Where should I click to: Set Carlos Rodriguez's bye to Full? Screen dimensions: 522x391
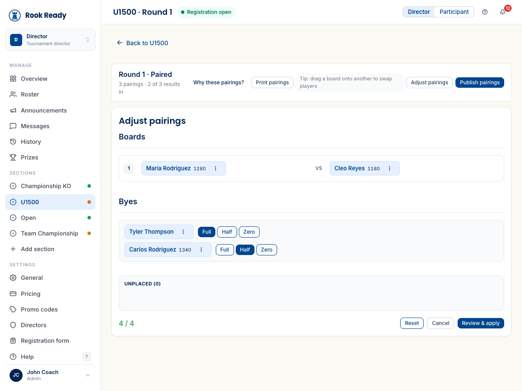pos(224,250)
